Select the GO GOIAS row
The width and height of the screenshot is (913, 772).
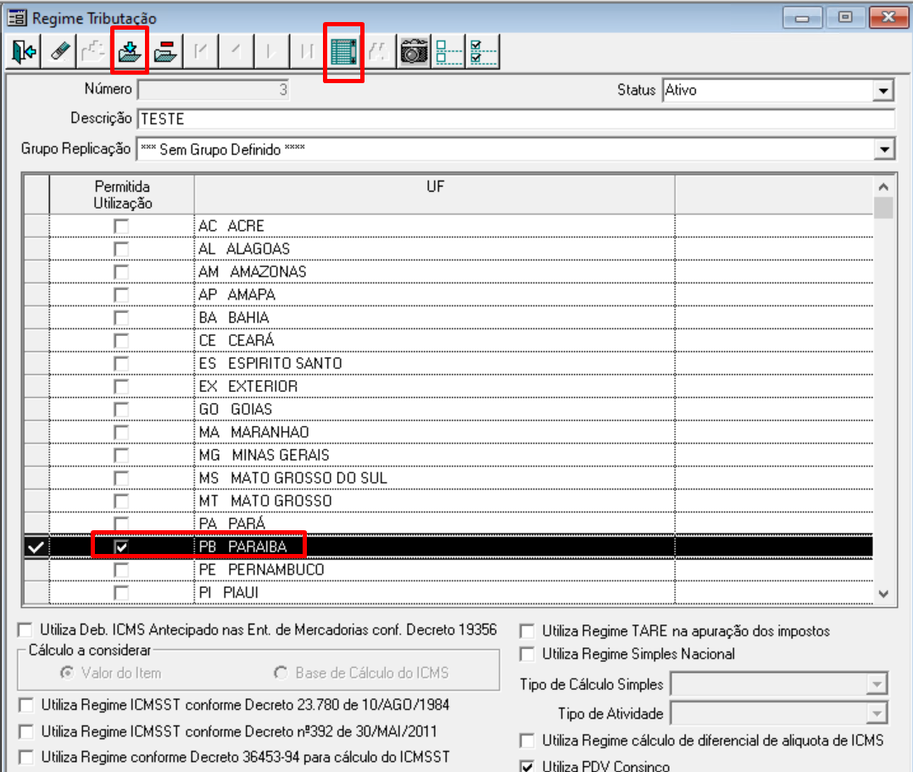[448, 410]
